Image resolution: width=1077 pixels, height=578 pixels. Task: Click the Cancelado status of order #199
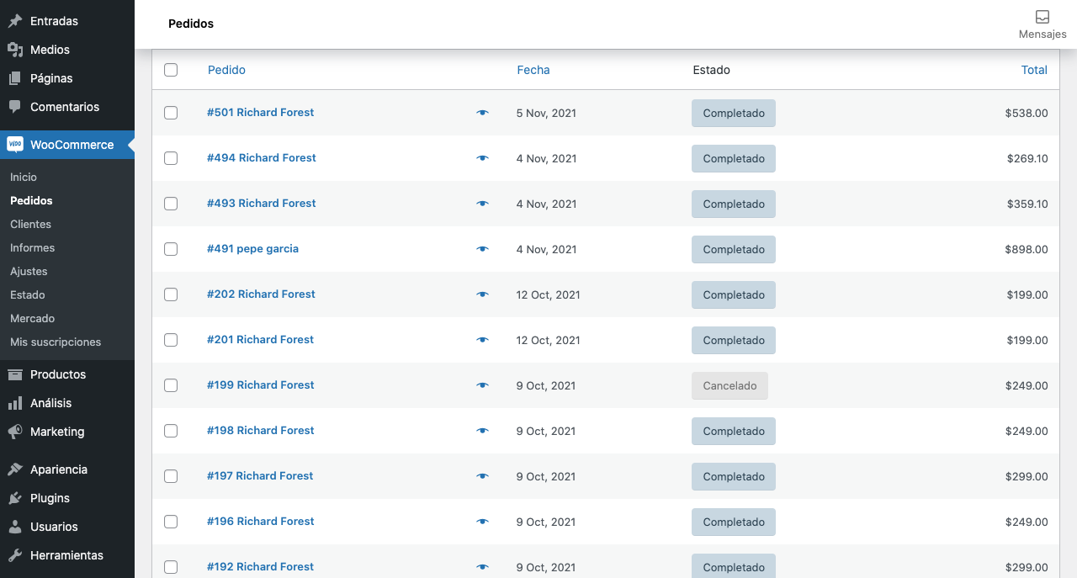[729, 386]
